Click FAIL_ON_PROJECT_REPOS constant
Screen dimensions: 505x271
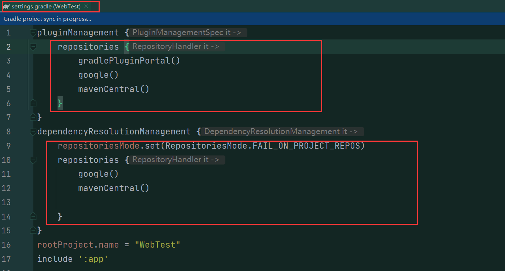click(306, 146)
